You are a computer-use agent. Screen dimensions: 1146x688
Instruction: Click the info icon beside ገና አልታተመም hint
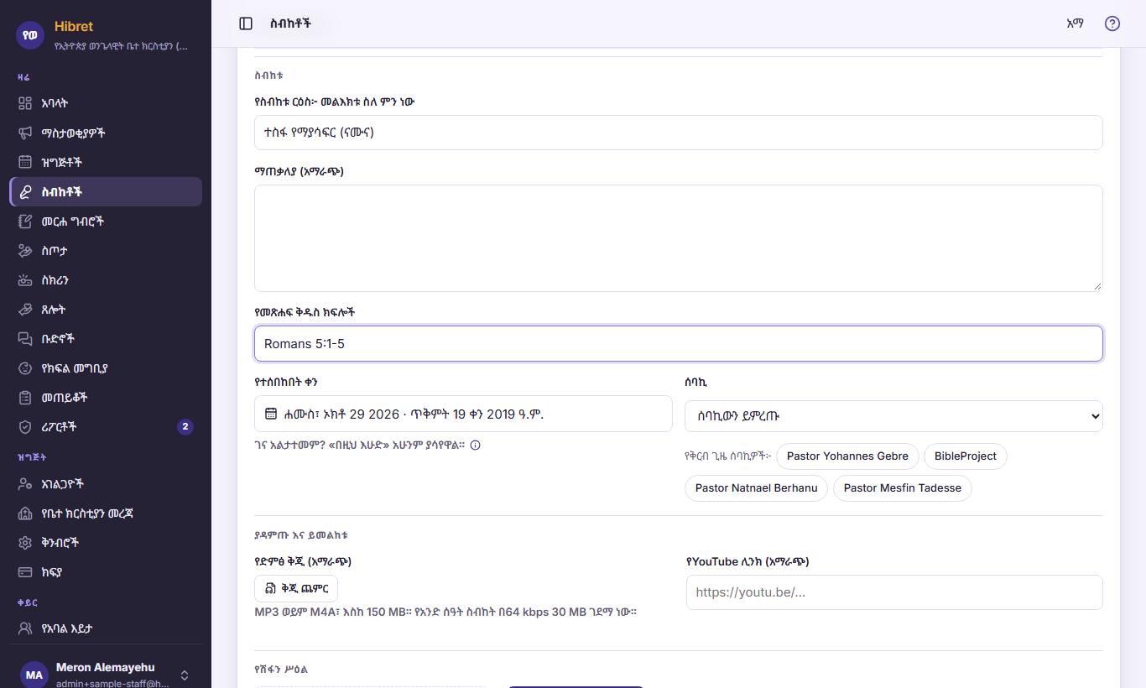[x=475, y=446]
